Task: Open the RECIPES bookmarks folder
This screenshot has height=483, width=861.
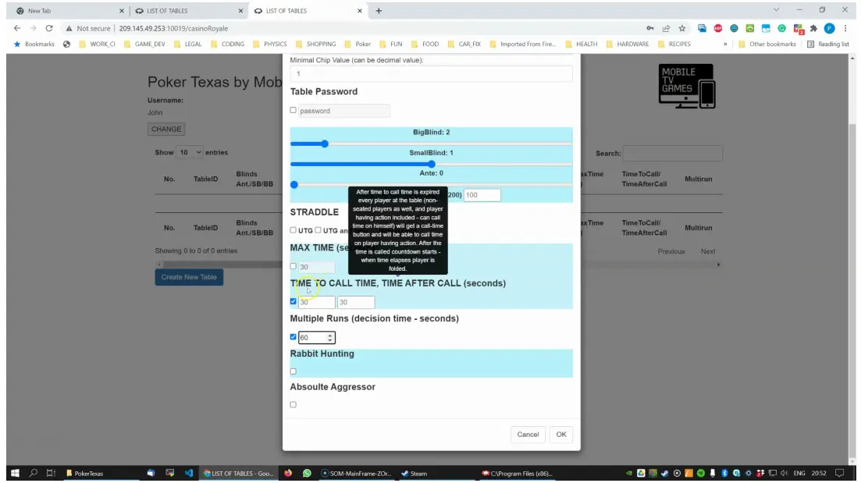Action: click(674, 44)
